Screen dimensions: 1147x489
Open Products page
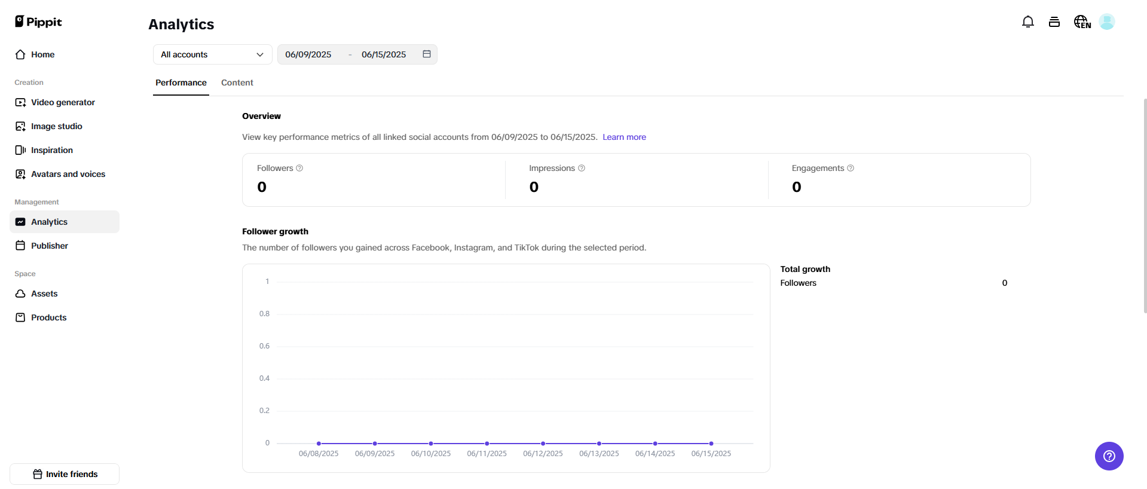coord(65,317)
